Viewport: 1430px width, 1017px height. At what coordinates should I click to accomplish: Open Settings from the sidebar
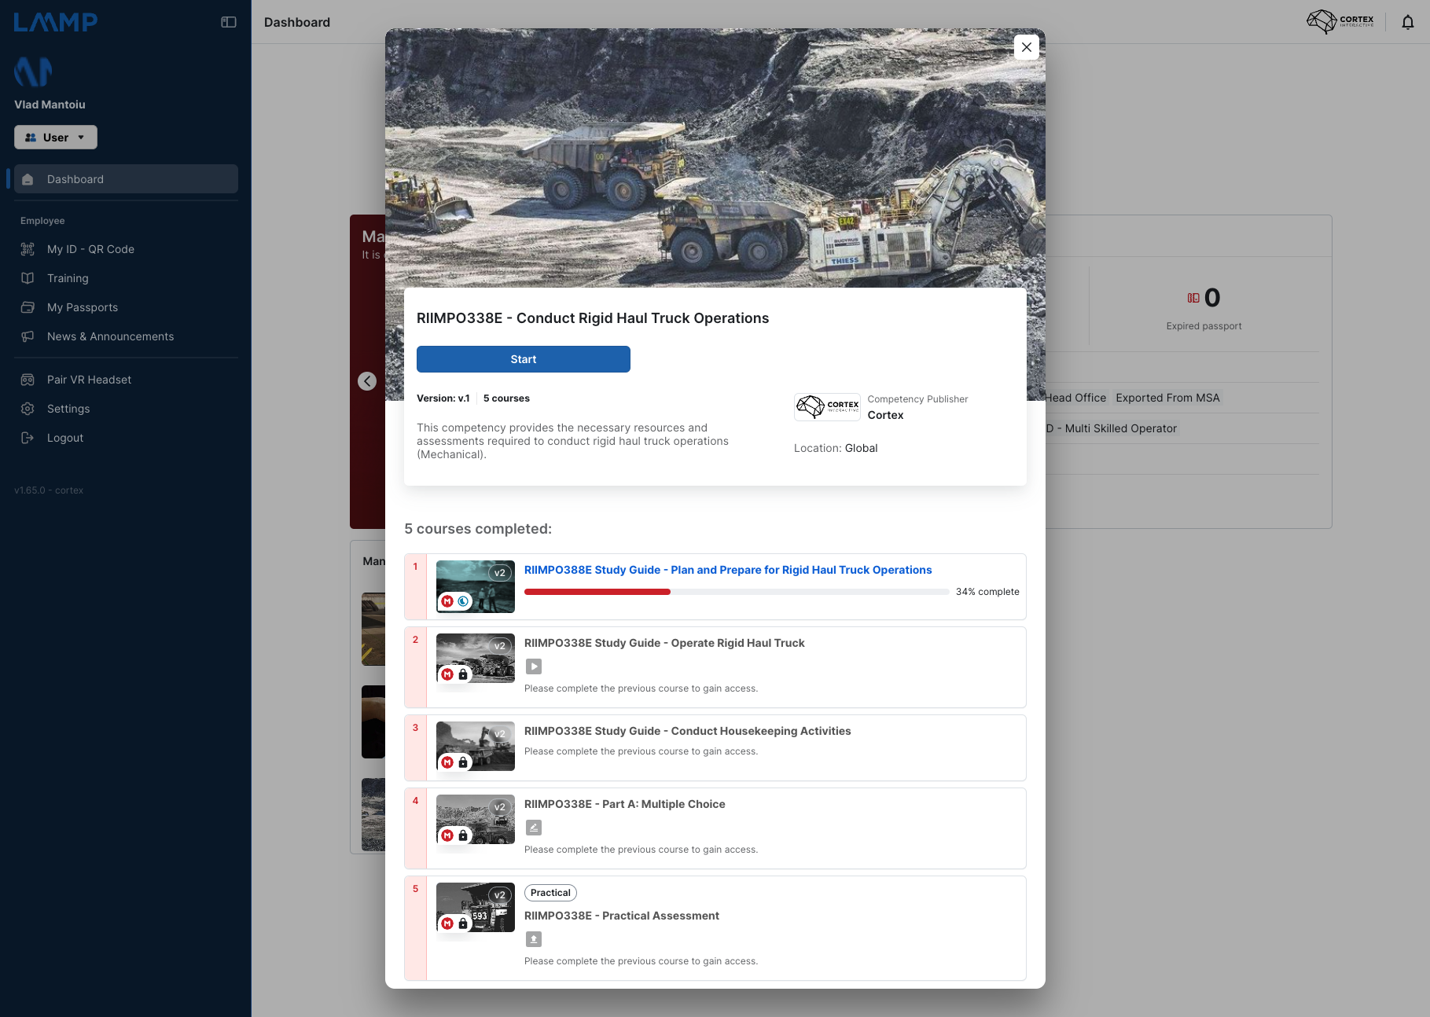(126, 409)
